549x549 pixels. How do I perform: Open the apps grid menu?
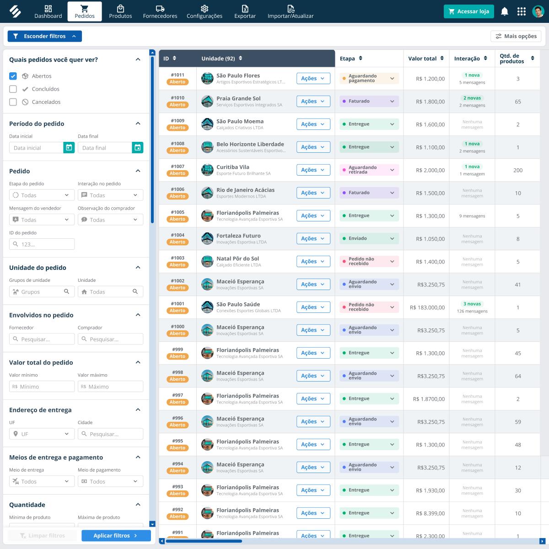point(522,11)
